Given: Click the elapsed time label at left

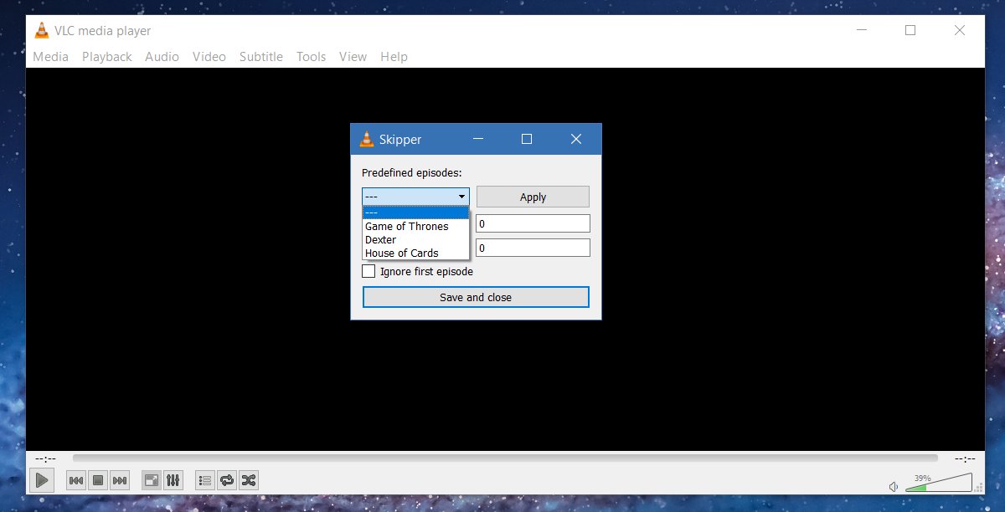Looking at the screenshot, I should (45, 458).
